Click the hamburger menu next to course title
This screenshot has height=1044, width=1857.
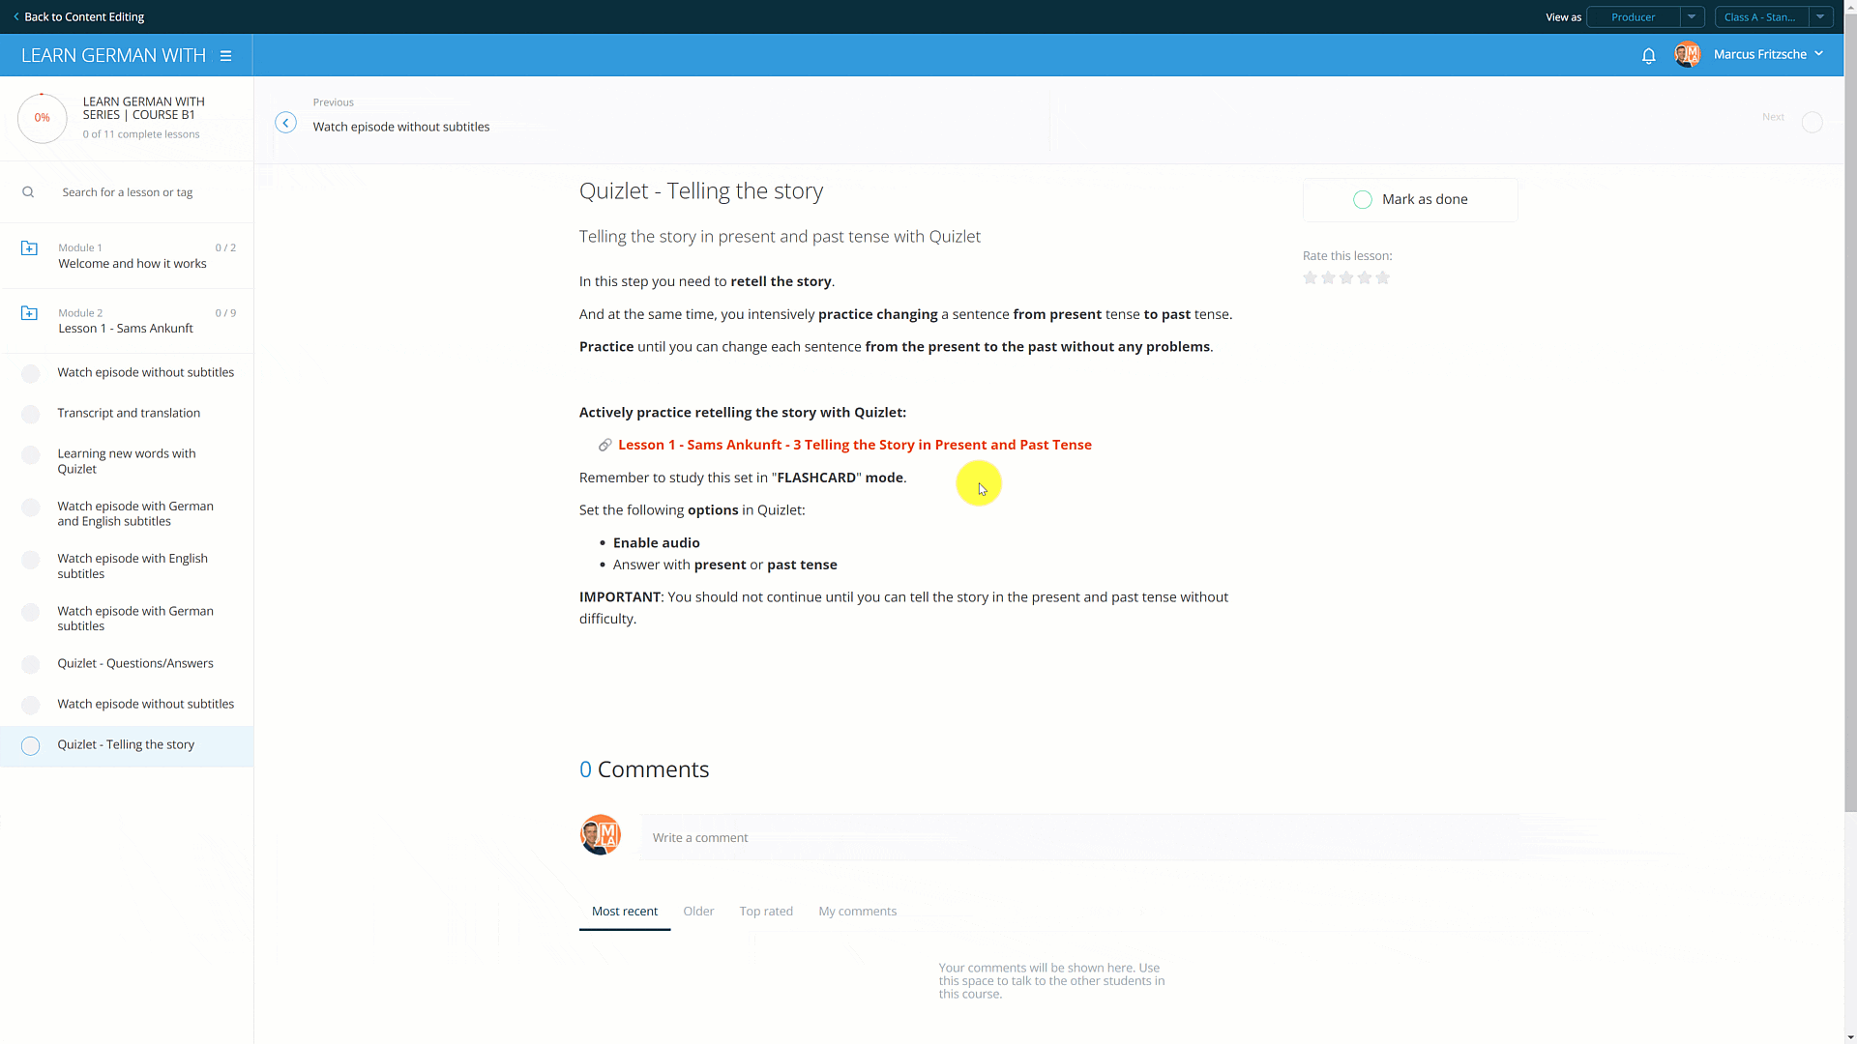(x=225, y=56)
